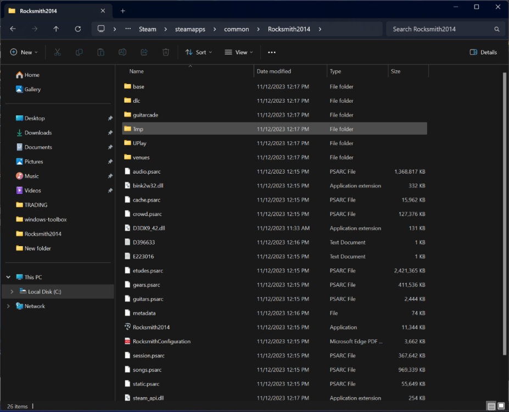The height and width of the screenshot is (412, 509).
Task: Expand the Network tree node
Action: point(8,306)
